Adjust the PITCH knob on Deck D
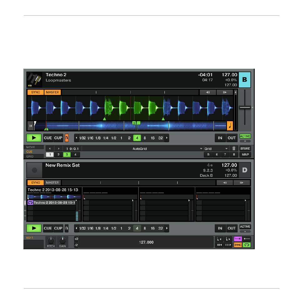The width and height of the screenshot is (297, 297). tap(51, 240)
